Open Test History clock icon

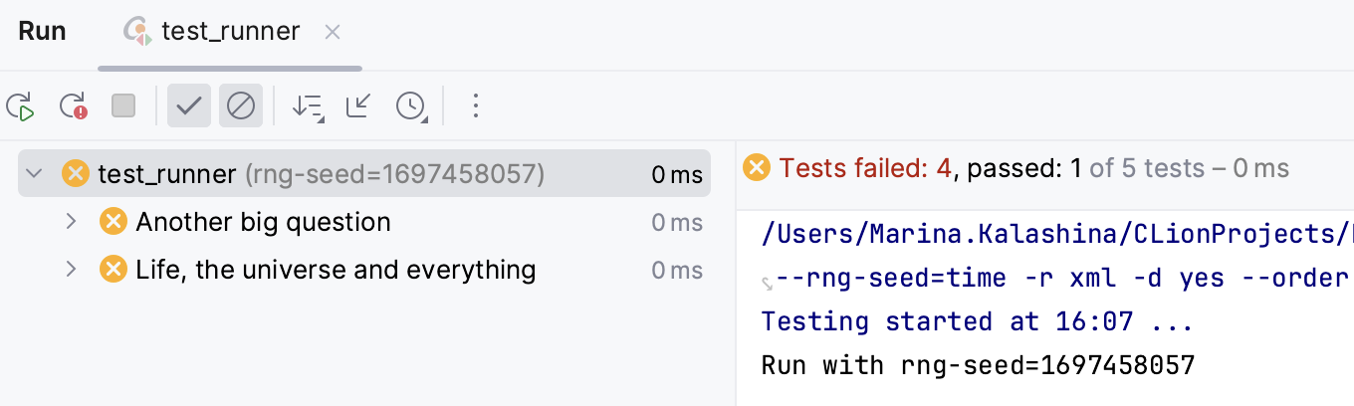[x=411, y=106]
